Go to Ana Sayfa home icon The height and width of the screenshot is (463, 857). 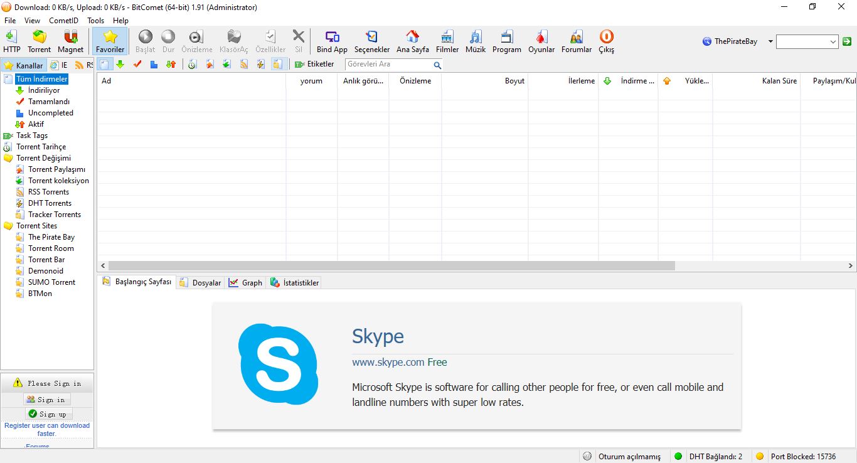[x=412, y=41]
